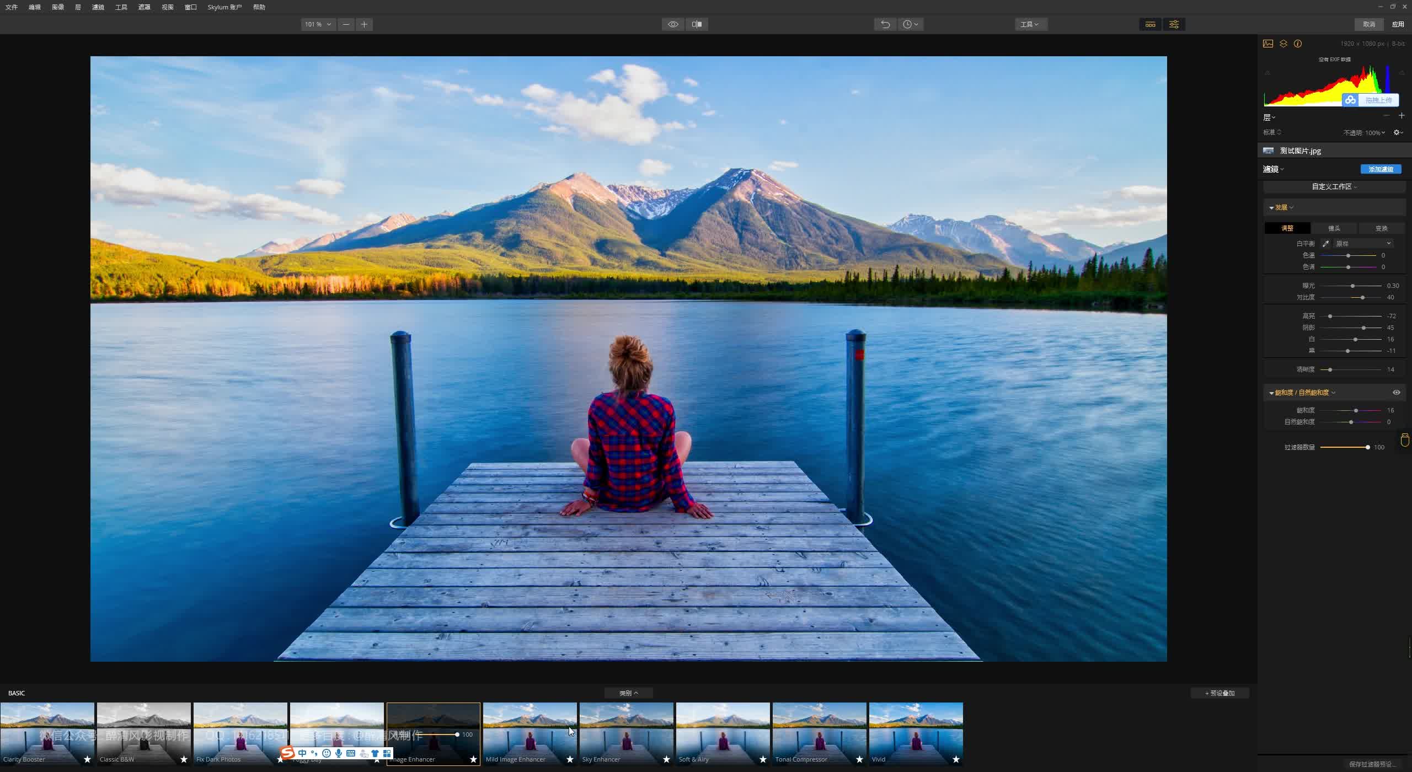
Task: Open the 101% zoom level dropdown
Action: point(317,24)
